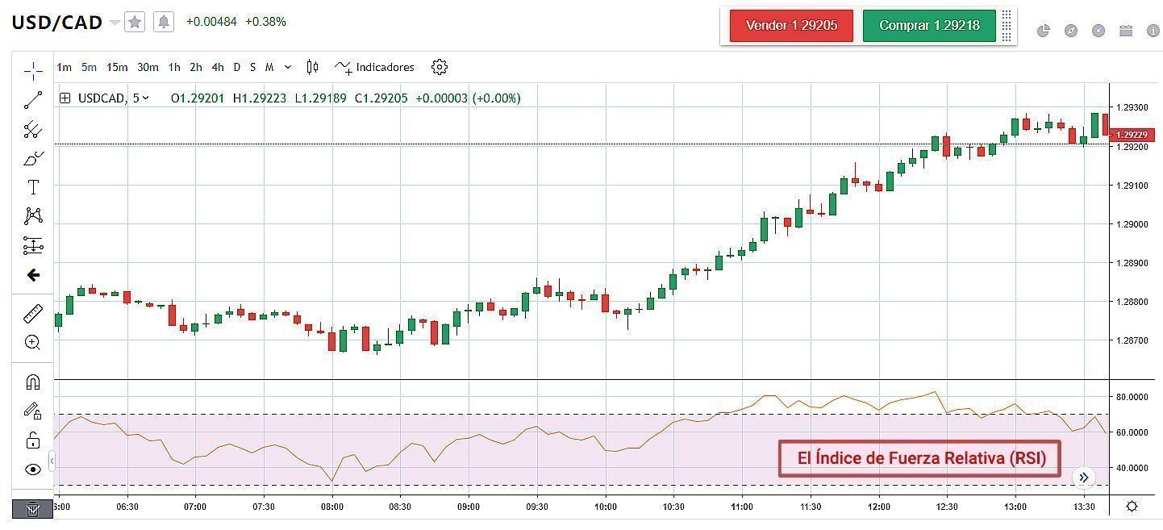1163x530 pixels.
Task: Open the candlestick chart style selector
Action: [x=313, y=67]
